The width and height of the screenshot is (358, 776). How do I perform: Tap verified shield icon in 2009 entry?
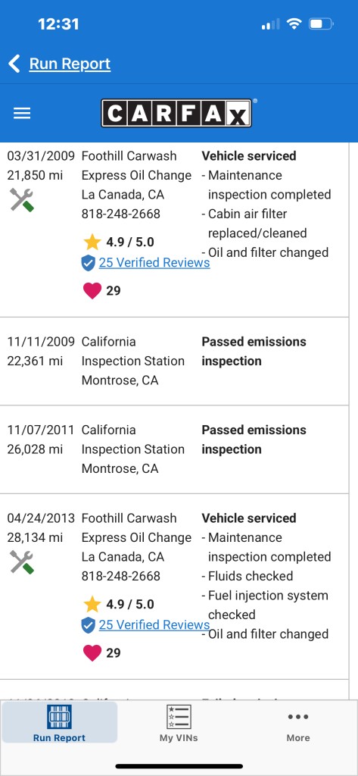[88, 263]
